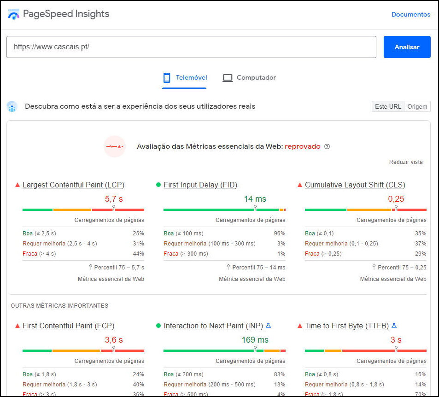Open Largest Contentful Paint (LCP) link
This screenshot has width=439, height=397.
click(73, 185)
